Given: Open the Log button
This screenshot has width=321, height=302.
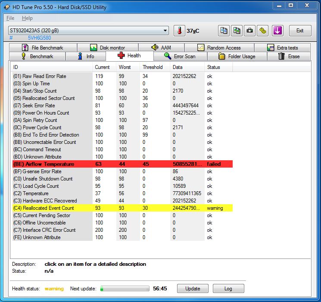Looking at the screenshot, I should (228, 289).
